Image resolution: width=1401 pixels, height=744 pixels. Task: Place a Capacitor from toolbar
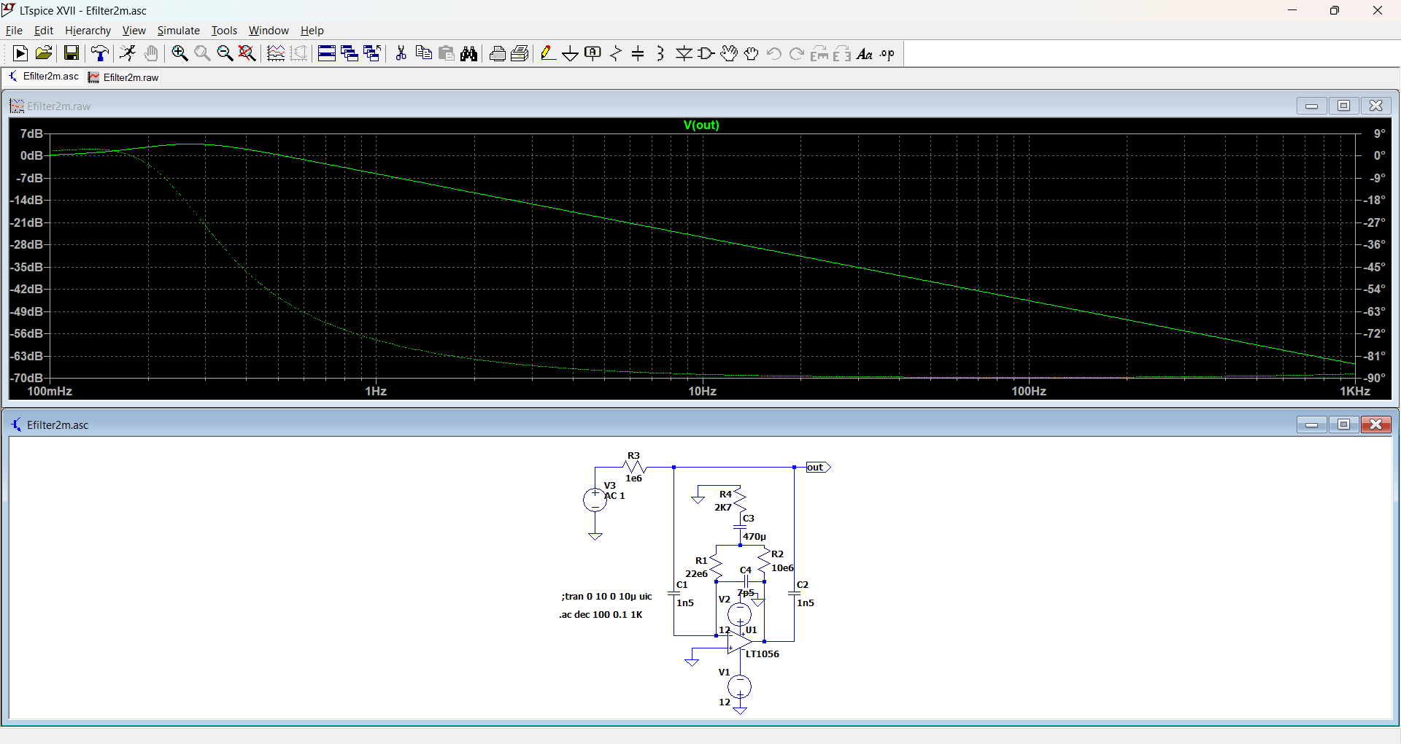click(638, 53)
